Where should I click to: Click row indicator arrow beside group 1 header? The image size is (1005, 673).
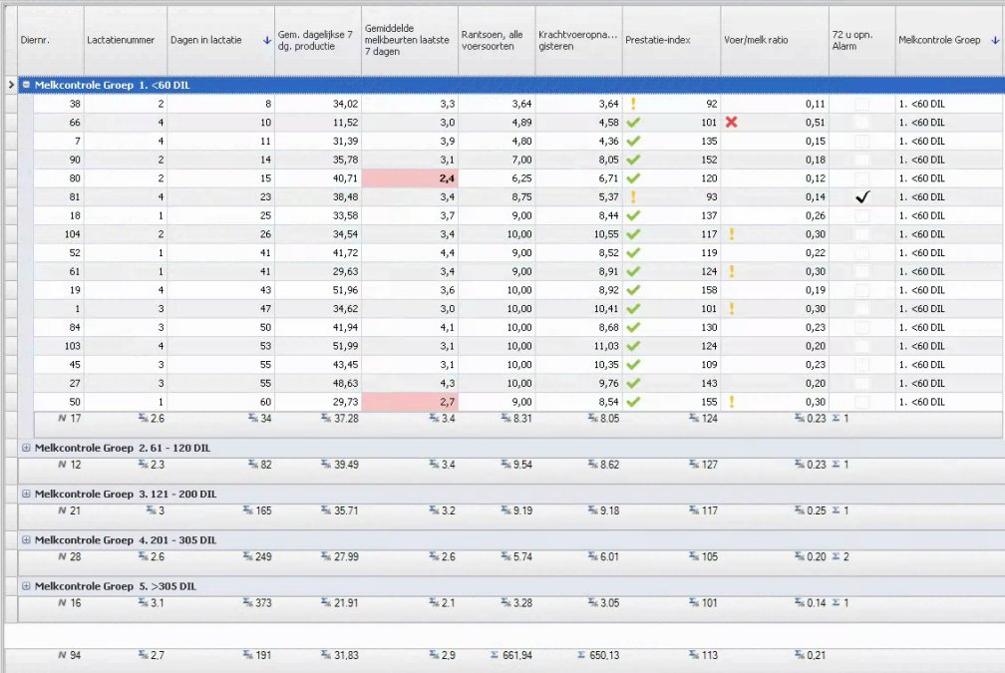(11, 85)
